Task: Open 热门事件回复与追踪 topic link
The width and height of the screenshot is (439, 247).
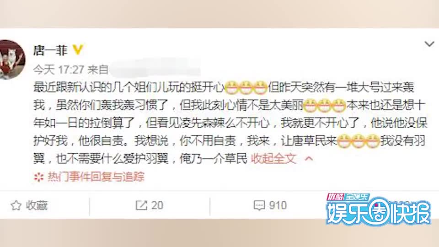Action: pos(96,177)
